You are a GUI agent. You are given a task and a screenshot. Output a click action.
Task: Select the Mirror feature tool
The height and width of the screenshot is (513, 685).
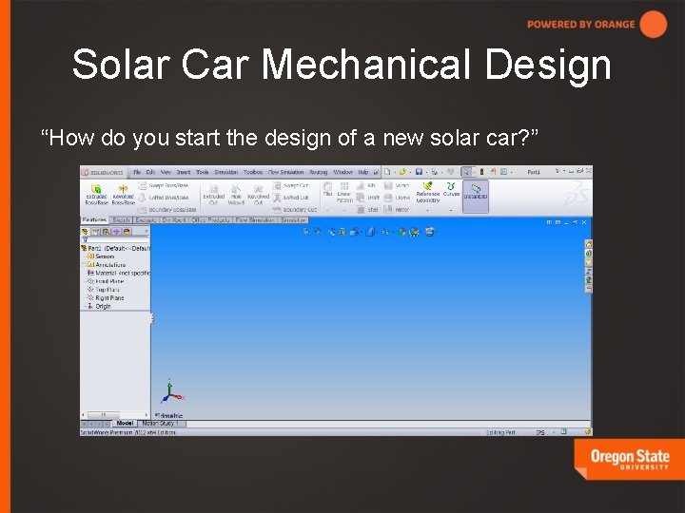coord(396,210)
